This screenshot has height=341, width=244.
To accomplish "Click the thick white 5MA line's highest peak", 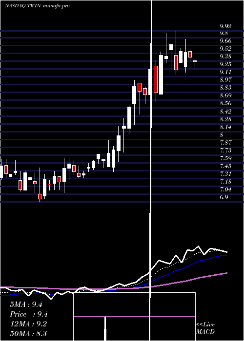I will coord(198,246).
